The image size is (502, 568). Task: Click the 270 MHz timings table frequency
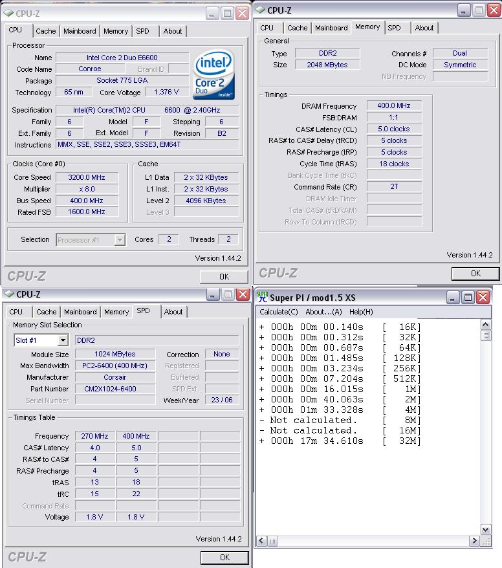95,436
